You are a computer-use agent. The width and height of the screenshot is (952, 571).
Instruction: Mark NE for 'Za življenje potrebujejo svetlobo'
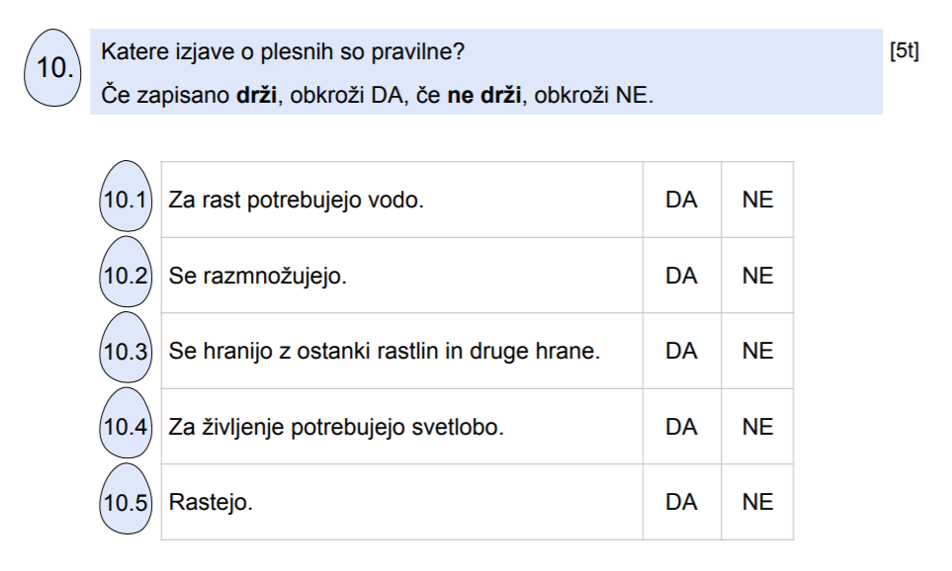click(x=757, y=427)
